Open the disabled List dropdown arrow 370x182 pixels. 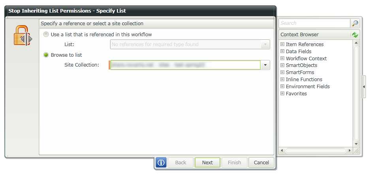tap(265, 44)
